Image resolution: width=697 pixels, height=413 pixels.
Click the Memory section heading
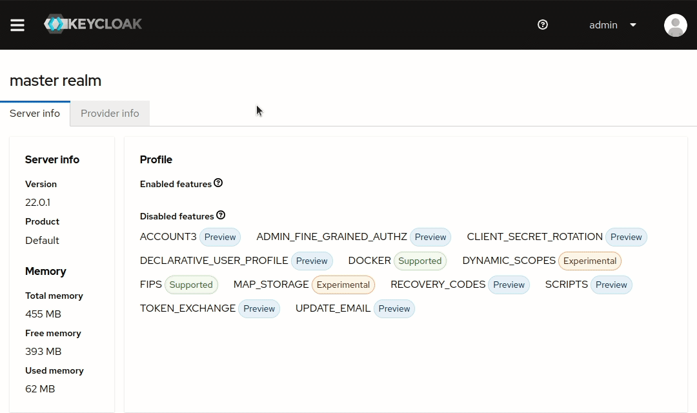tap(46, 271)
